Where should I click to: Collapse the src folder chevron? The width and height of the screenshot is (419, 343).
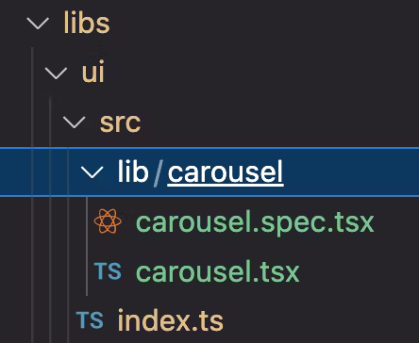(75, 122)
